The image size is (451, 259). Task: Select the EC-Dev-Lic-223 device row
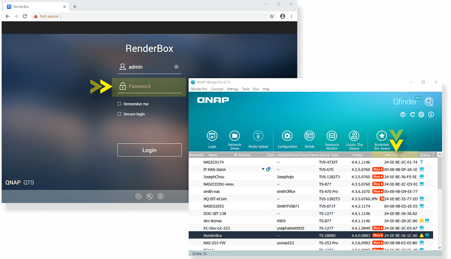[310, 228]
